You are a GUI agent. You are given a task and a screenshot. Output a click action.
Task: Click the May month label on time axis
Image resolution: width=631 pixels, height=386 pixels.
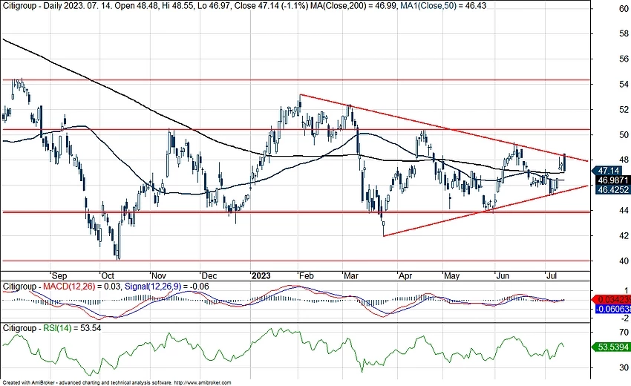(x=451, y=276)
